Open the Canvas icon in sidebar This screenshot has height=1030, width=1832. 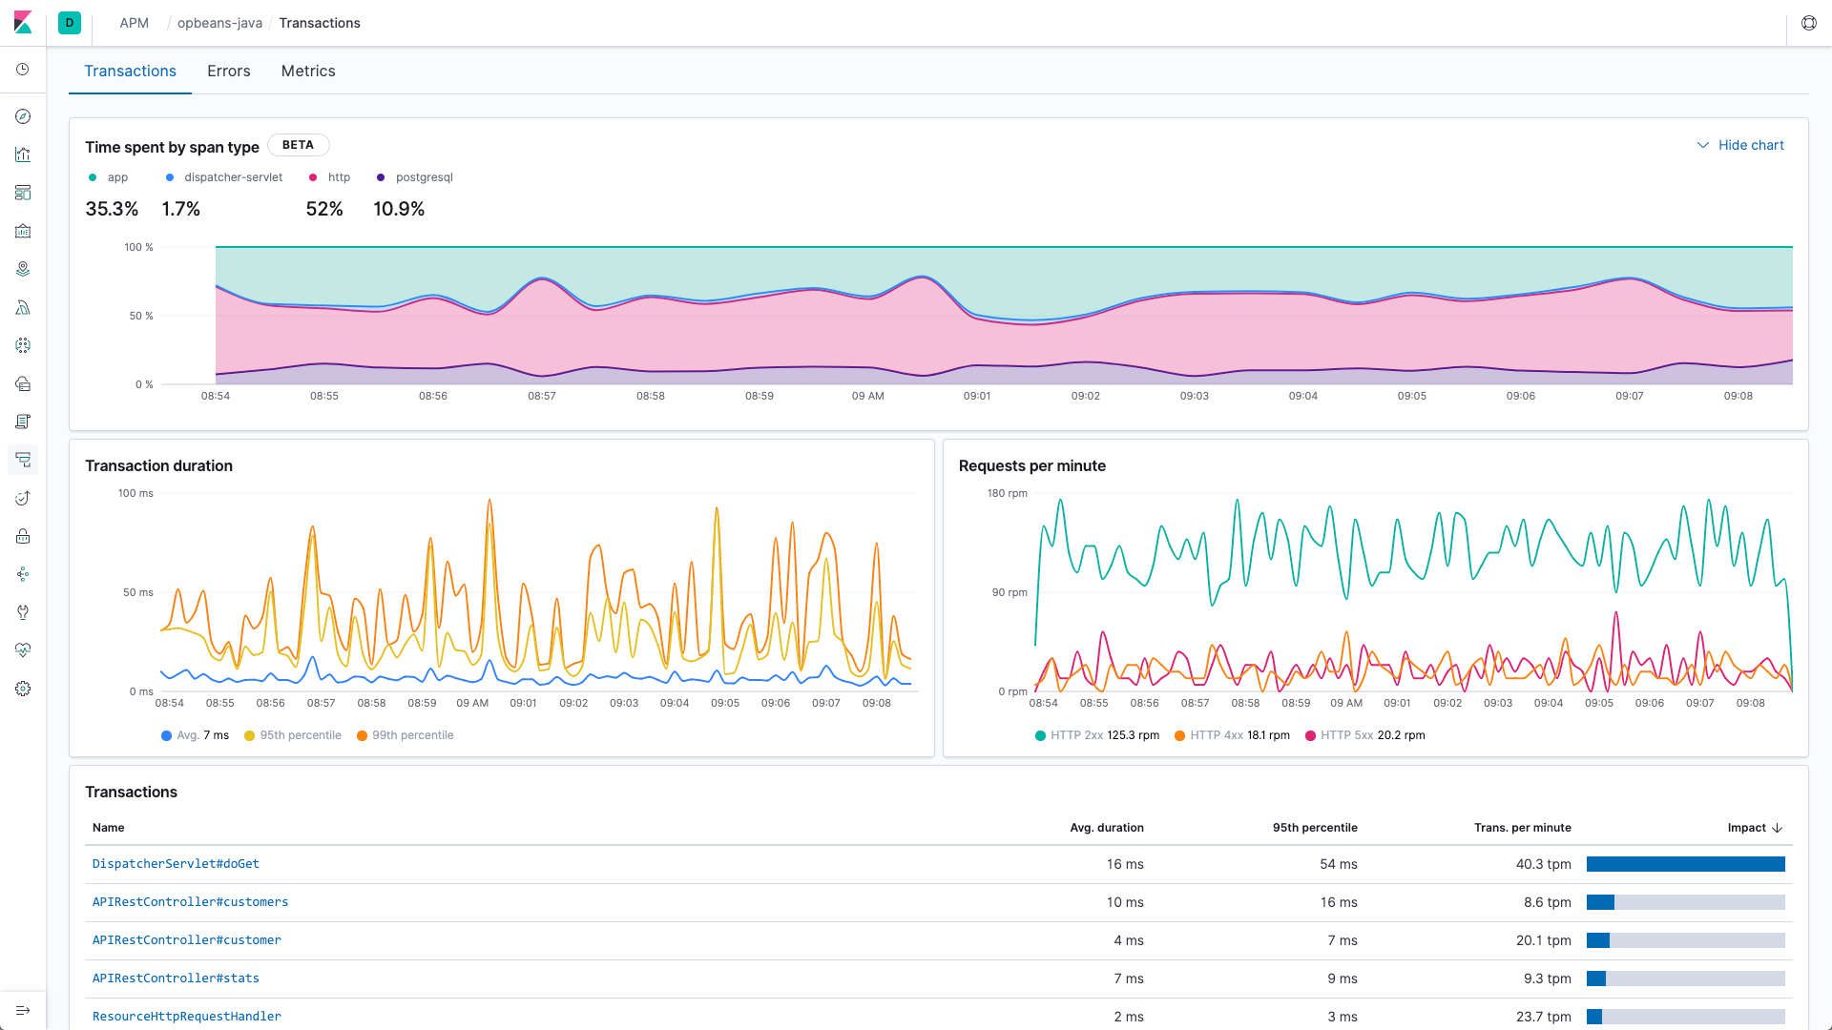(x=23, y=231)
